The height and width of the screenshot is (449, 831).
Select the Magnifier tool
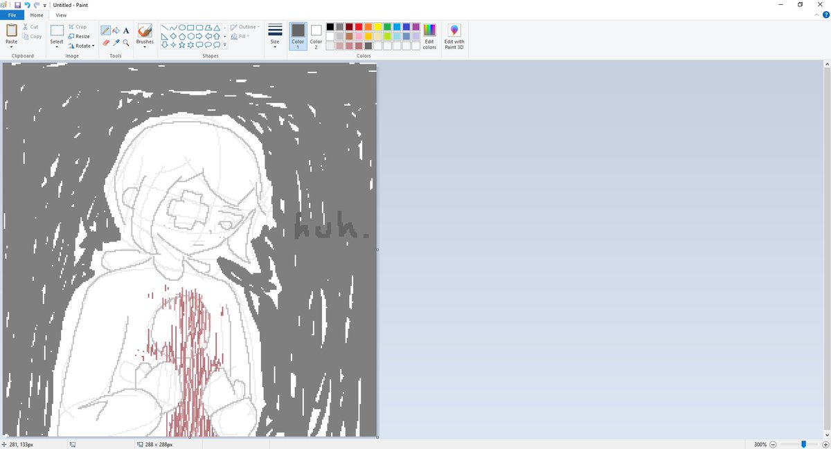[126, 42]
